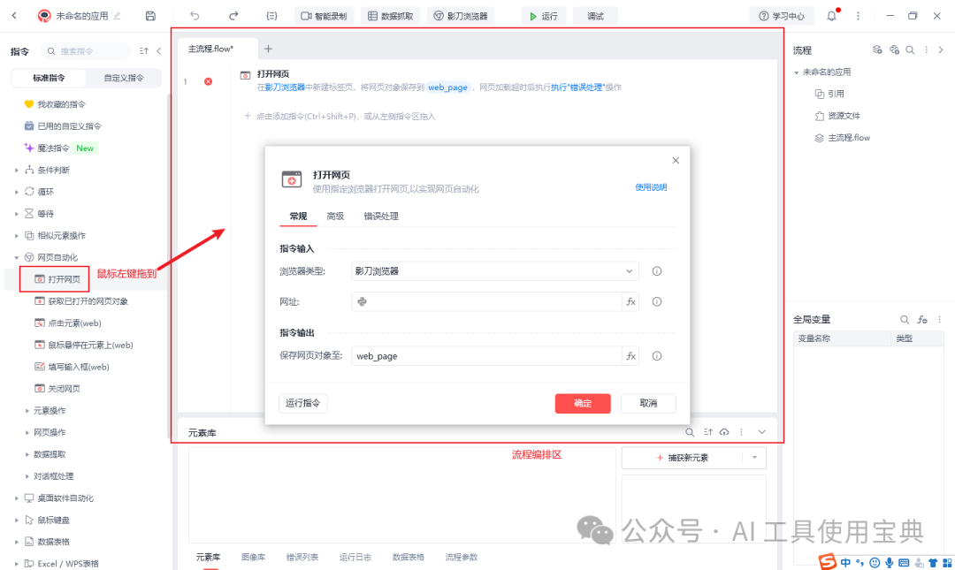The image size is (955, 570).
Task: Add a new flow tab with plus
Action: 268,49
